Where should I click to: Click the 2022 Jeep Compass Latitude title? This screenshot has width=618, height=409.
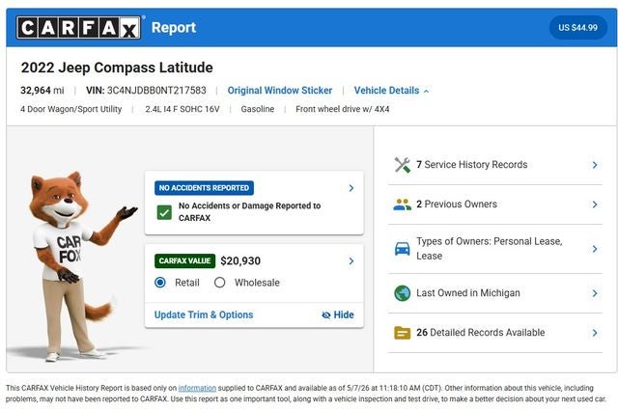(x=117, y=68)
